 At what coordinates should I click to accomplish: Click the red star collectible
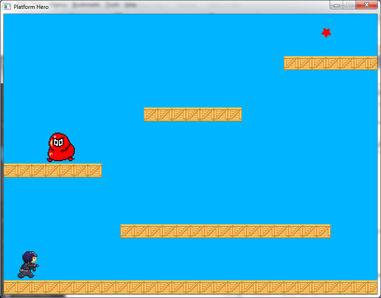[326, 33]
